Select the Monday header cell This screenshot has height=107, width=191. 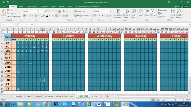30,36
